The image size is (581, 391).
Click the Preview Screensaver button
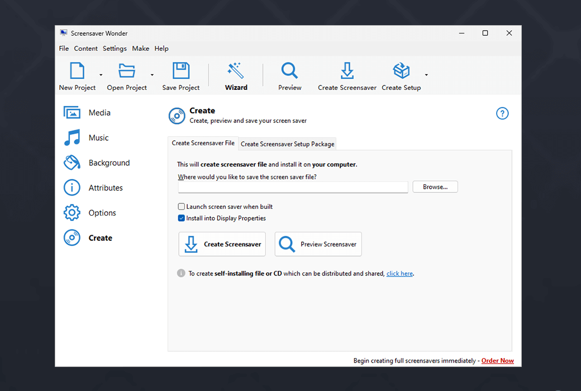[x=318, y=244]
